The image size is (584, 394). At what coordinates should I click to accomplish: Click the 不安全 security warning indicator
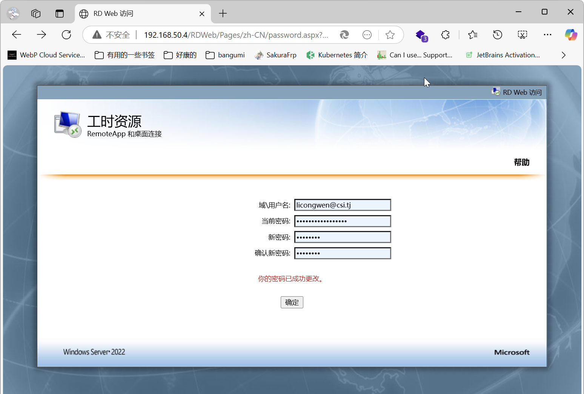(x=111, y=35)
